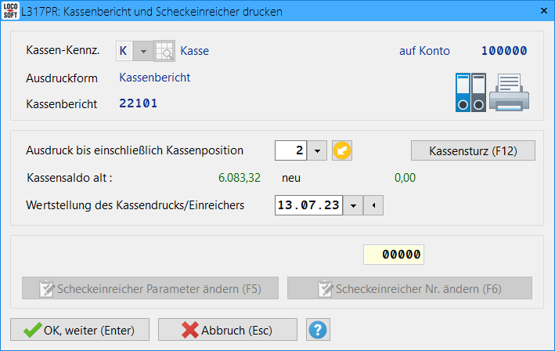The height and width of the screenshot is (351, 555).
Task: Expand the Kassen-Kennz. dropdown
Action: 142,51
